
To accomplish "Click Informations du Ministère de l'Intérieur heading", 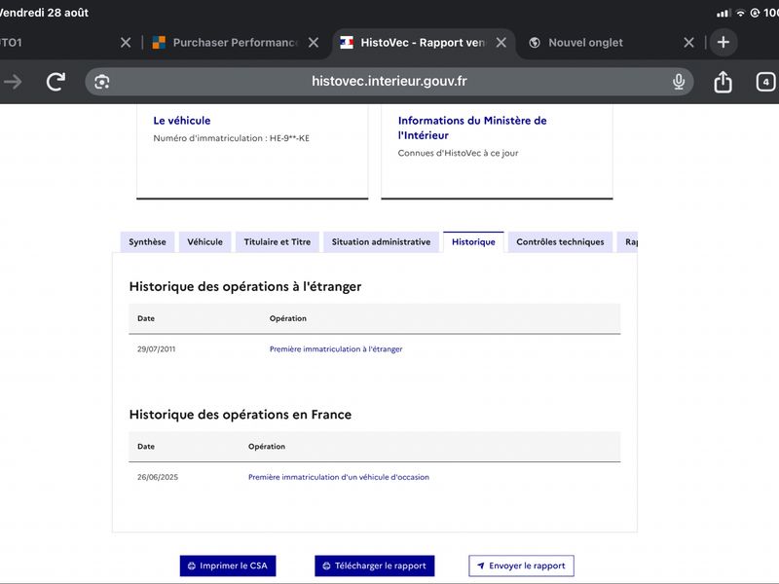I will pyautogui.click(x=472, y=128).
